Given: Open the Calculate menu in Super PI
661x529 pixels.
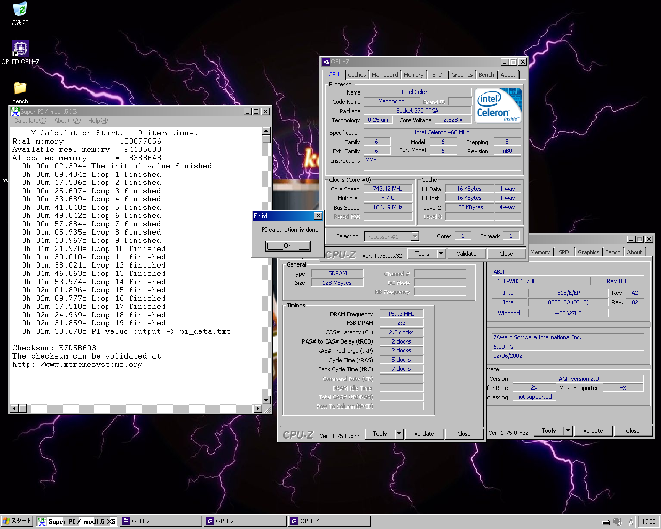Looking at the screenshot, I should pyautogui.click(x=30, y=121).
